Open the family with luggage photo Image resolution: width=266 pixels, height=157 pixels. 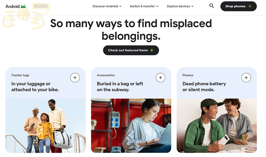tap(45, 126)
